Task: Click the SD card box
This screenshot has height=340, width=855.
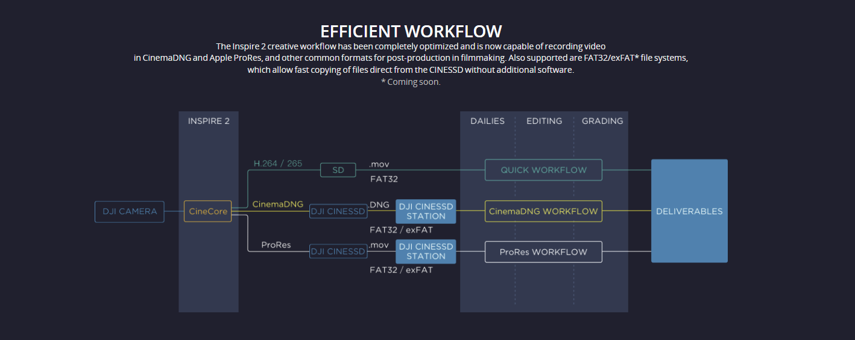Action: (x=338, y=170)
